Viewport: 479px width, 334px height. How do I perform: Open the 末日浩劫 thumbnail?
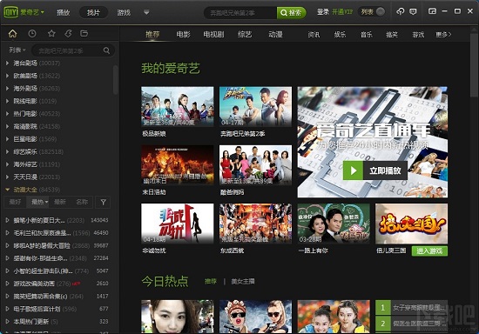177,165
